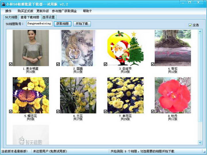Switch to the 56大相册 tab
The image size is (207, 155).
(11, 17)
